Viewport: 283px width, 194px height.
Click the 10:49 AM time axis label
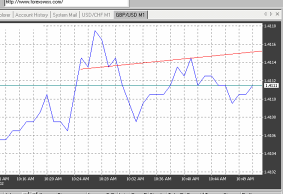coord(244,179)
